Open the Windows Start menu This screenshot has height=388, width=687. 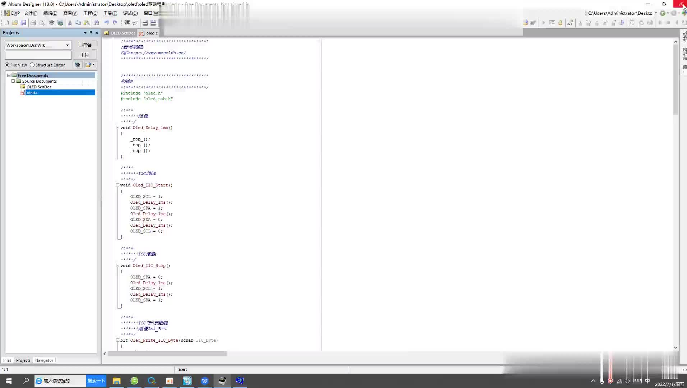tap(9, 381)
